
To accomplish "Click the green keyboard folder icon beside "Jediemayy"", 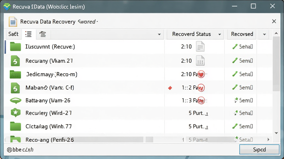I will (16, 74).
